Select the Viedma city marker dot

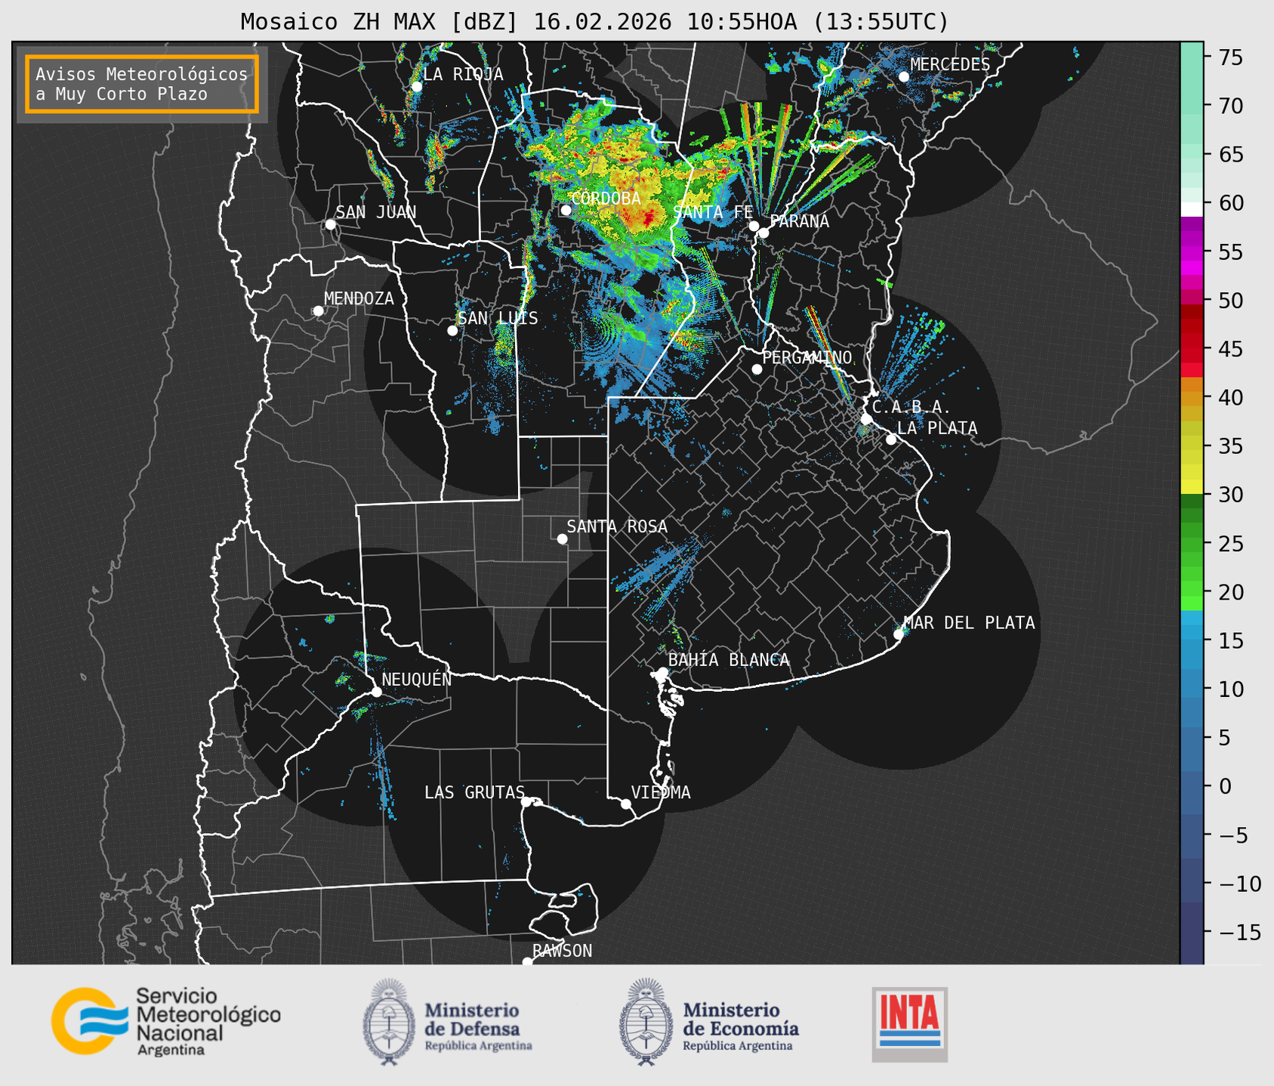pos(626,804)
